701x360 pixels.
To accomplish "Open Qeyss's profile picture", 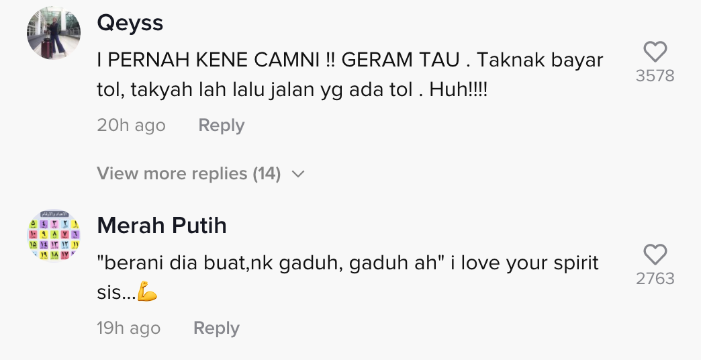I will coord(54,34).
